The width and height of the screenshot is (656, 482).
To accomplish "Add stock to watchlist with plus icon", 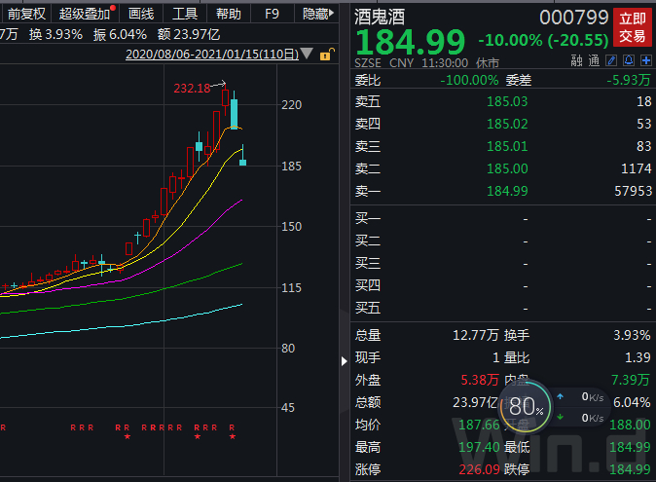I will 646,60.
